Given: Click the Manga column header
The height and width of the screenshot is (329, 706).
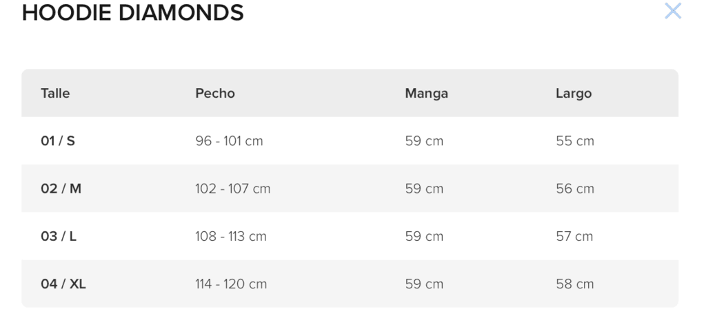Looking at the screenshot, I should (426, 94).
